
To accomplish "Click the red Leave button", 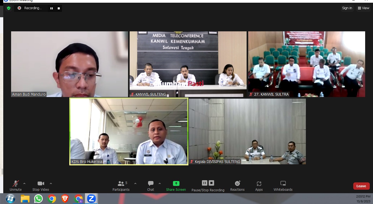I will [361, 186].
